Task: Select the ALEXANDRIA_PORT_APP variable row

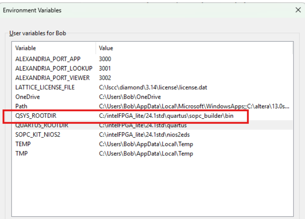Action: point(48,59)
